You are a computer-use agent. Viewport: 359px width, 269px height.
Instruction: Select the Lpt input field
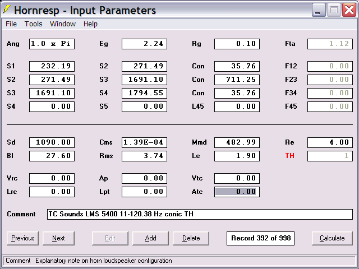(145, 192)
